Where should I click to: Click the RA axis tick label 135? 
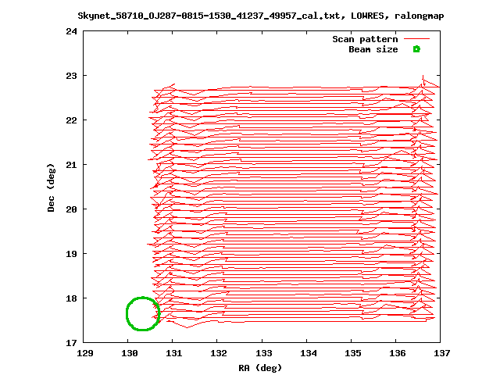point(353,353)
